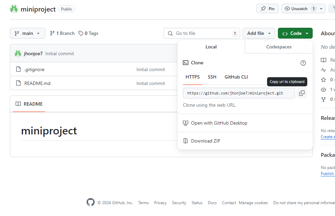This screenshot has height=216, width=335.
Task: Pin the repository with the Pin button
Action: (267, 8)
